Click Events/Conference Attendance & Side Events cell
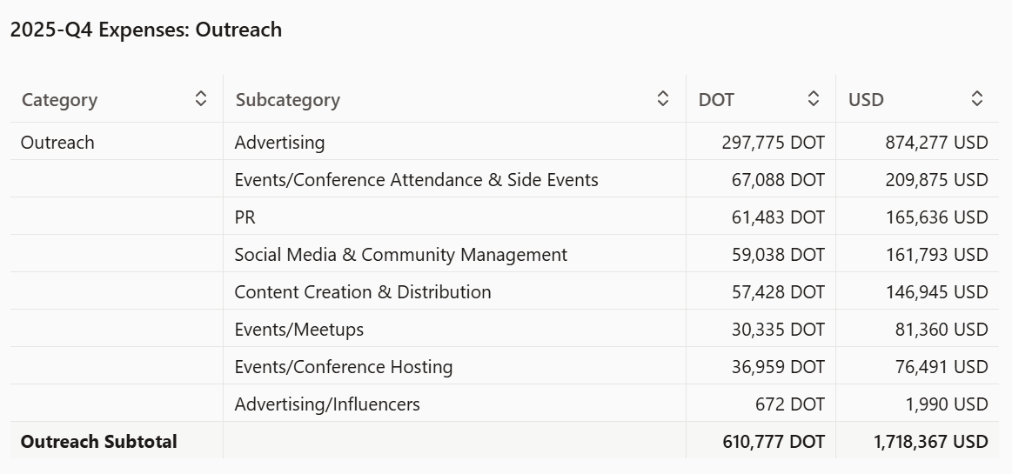The image size is (1012, 474). coord(416,180)
